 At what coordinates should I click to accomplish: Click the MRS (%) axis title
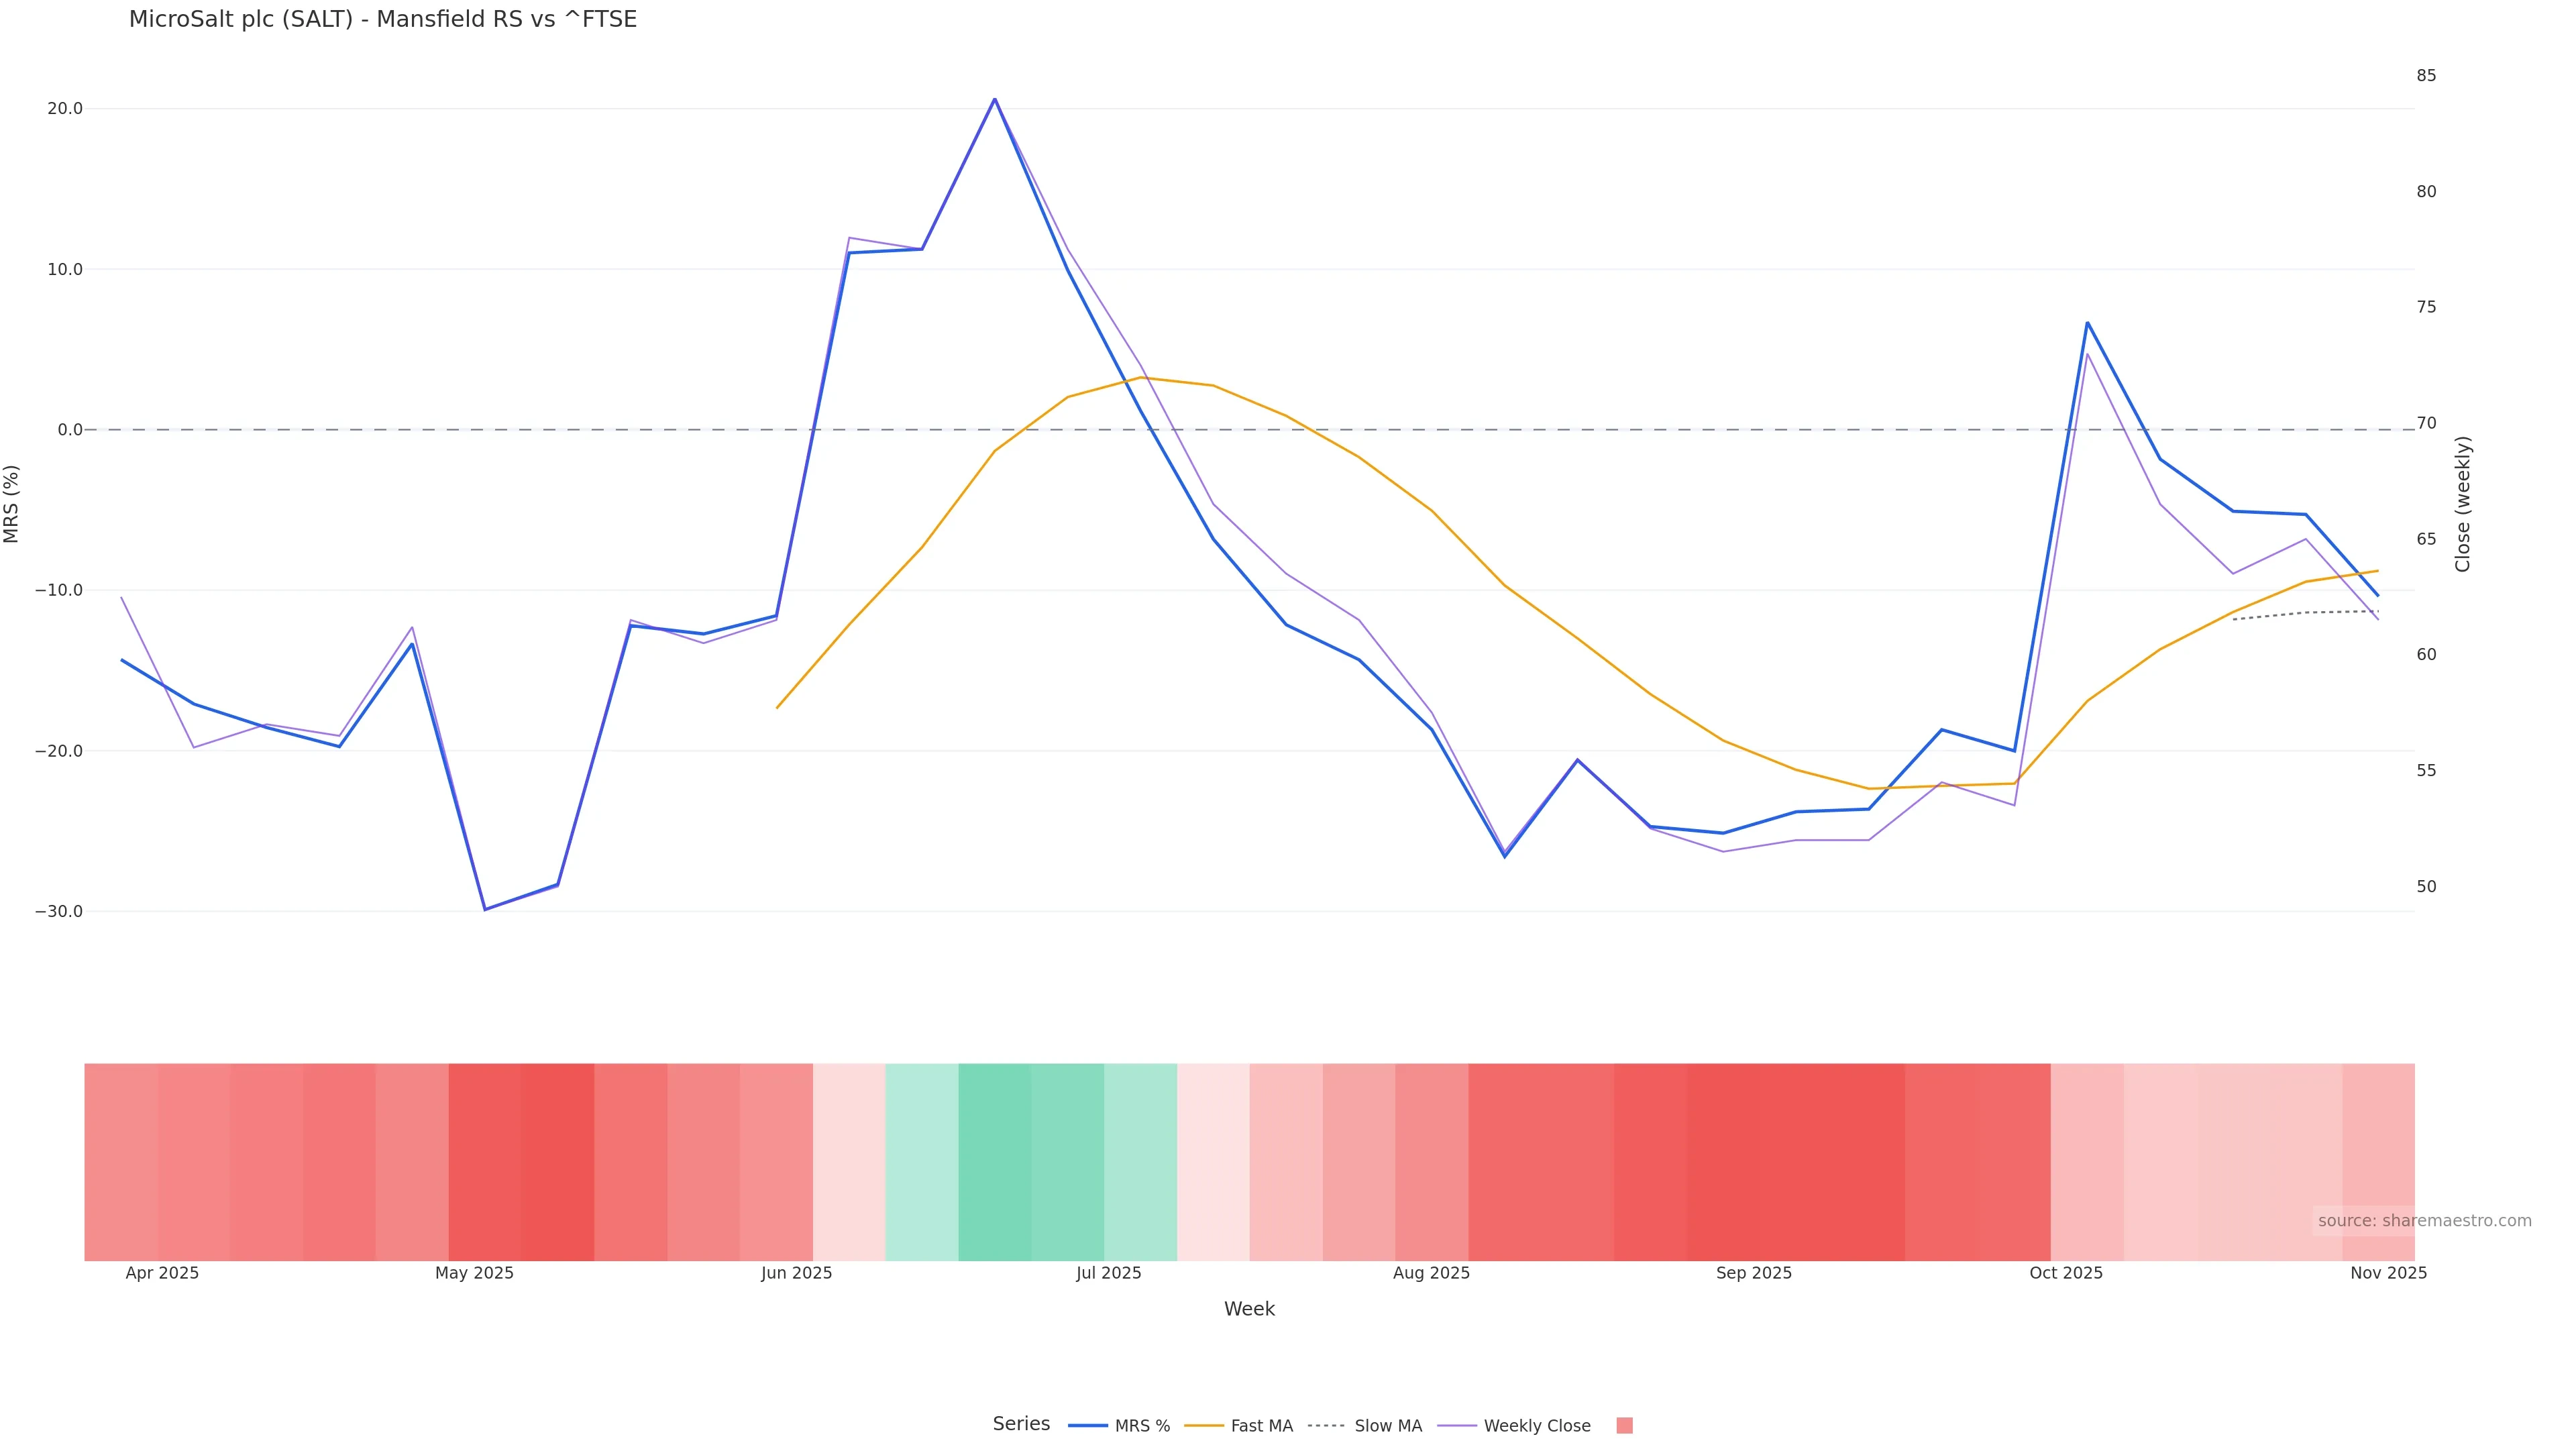12,504
